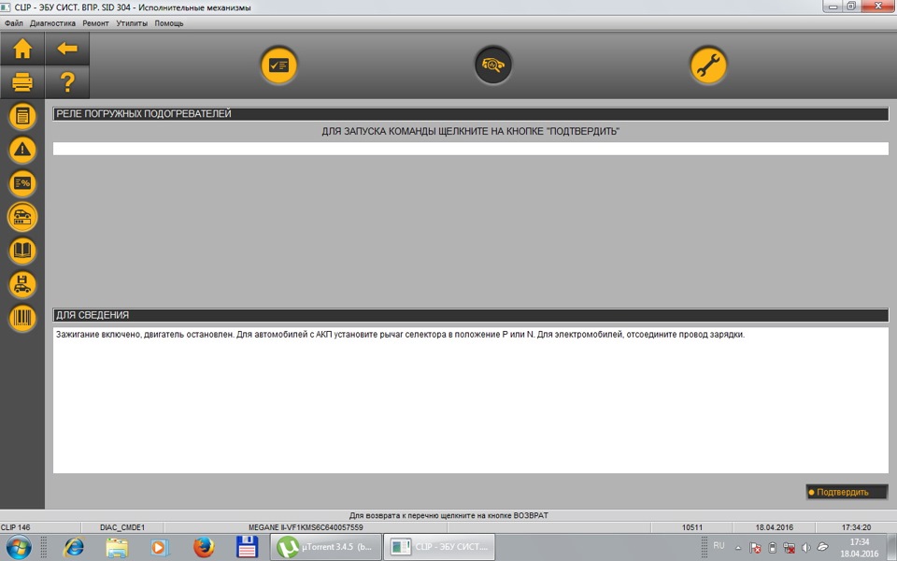This screenshot has width=897, height=561.
Task: Open the percent parameters sidebar icon
Action: [22, 183]
